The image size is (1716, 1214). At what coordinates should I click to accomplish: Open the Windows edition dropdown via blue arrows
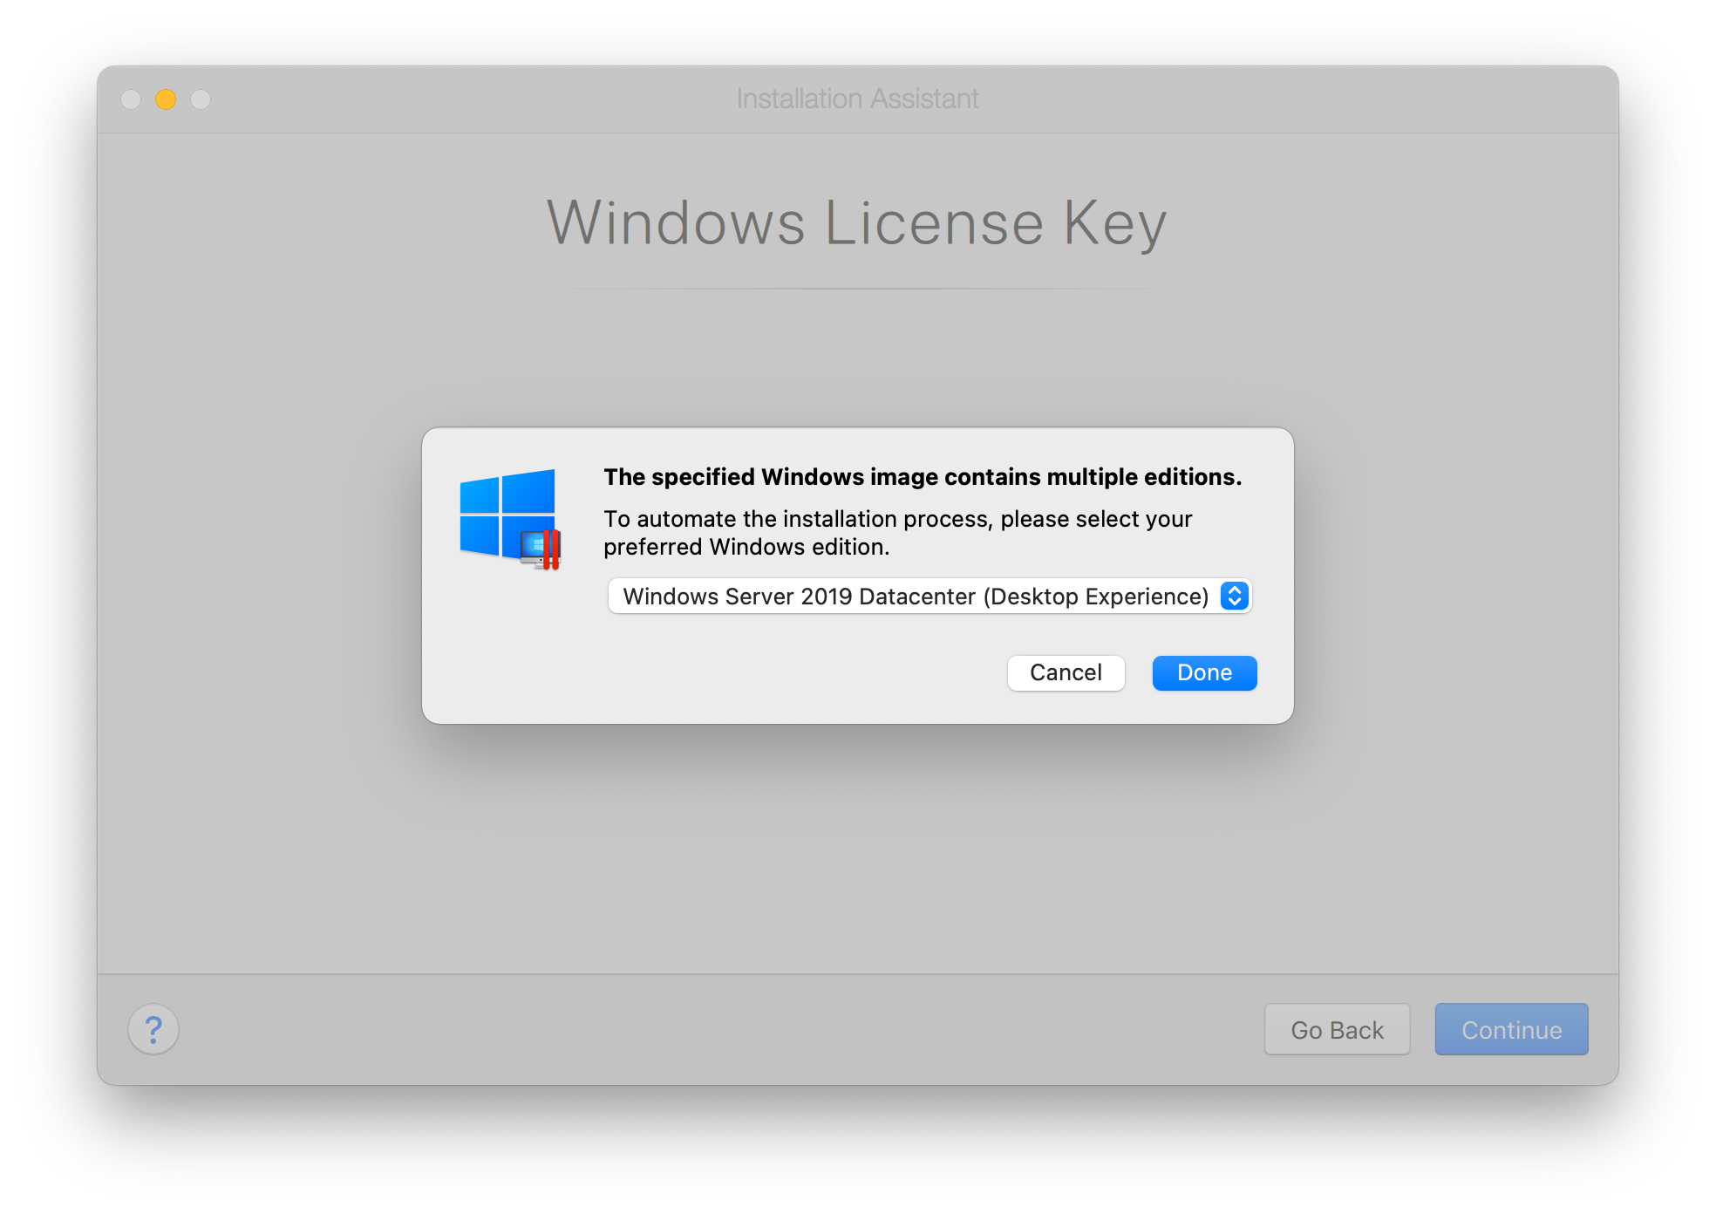click(x=1234, y=596)
